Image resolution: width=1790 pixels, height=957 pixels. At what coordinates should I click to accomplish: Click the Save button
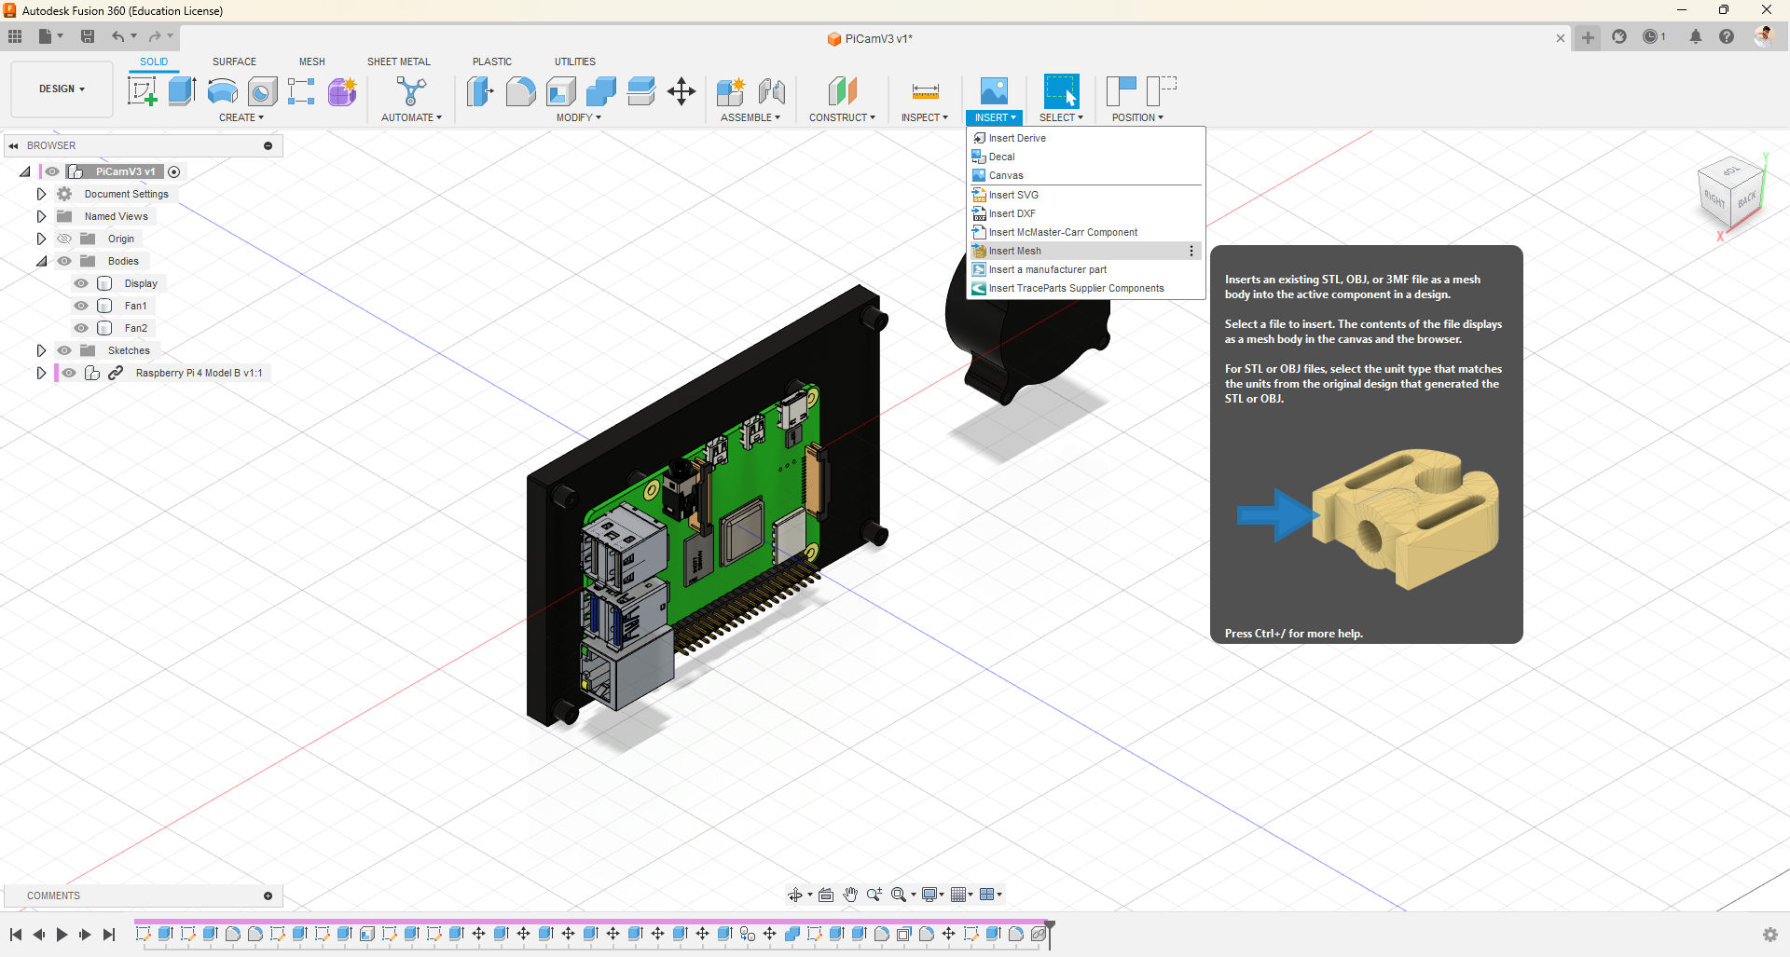click(x=88, y=36)
